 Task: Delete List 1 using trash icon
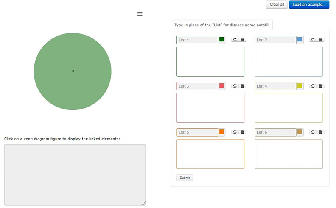(x=243, y=40)
